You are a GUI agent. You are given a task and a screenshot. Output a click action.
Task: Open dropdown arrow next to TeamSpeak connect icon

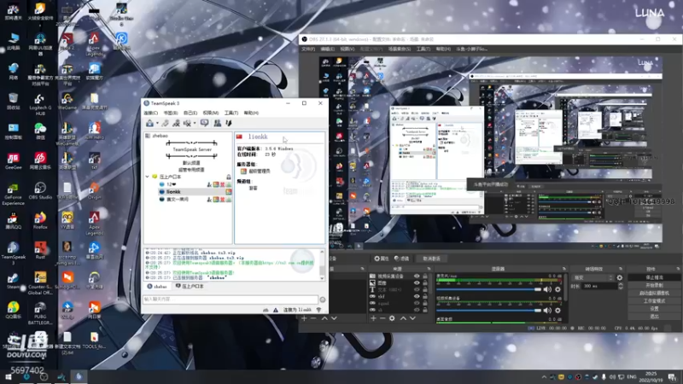tap(157, 124)
